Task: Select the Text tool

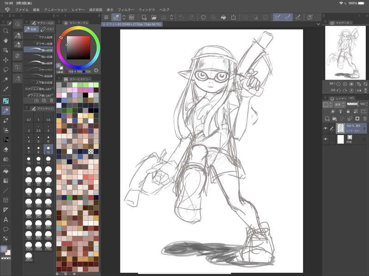Action: click(x=6, y=220)
